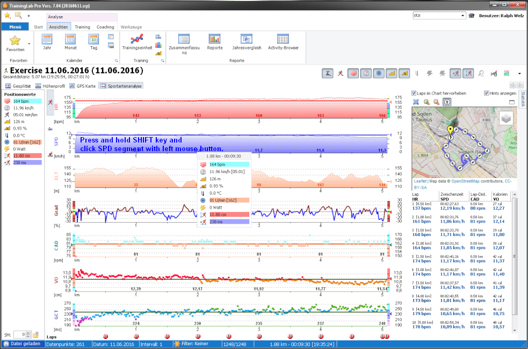Click the magnifier search icon in chart toolbar
The height and width of the screenshot is (349, 528).
(x=481, y=73)
